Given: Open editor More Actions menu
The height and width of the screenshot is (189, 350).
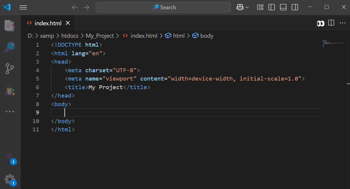Looking at the screenshot, I should point(343,23).
